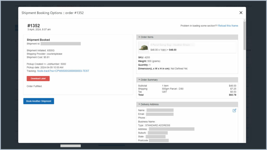
Task: Click the Reload this frame link
Action: (228, 26)
